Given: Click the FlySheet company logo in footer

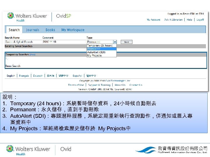Looking at the screenshot, I should 171,150.
